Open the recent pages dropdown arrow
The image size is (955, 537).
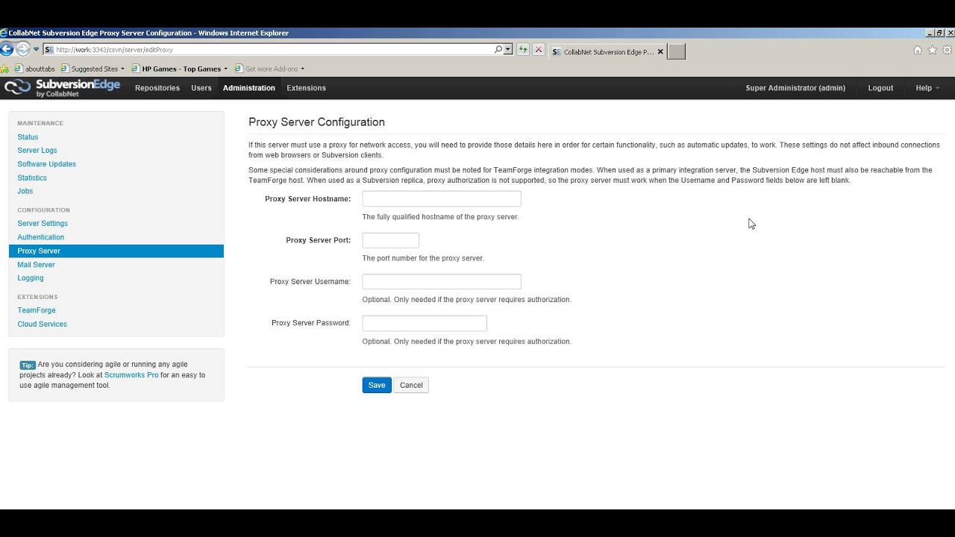(36, 50)
